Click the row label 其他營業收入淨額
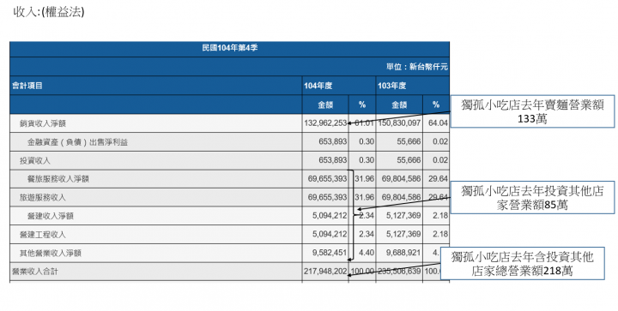 (51, 254)
